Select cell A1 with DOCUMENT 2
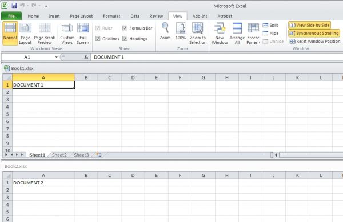Screen dimensions: 343x222 (x=43, y=183)
